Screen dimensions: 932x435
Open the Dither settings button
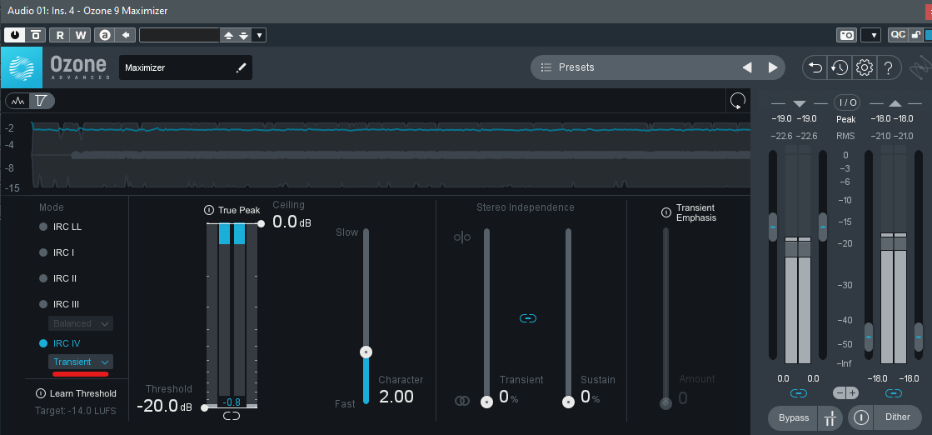[x=898, y=417]
